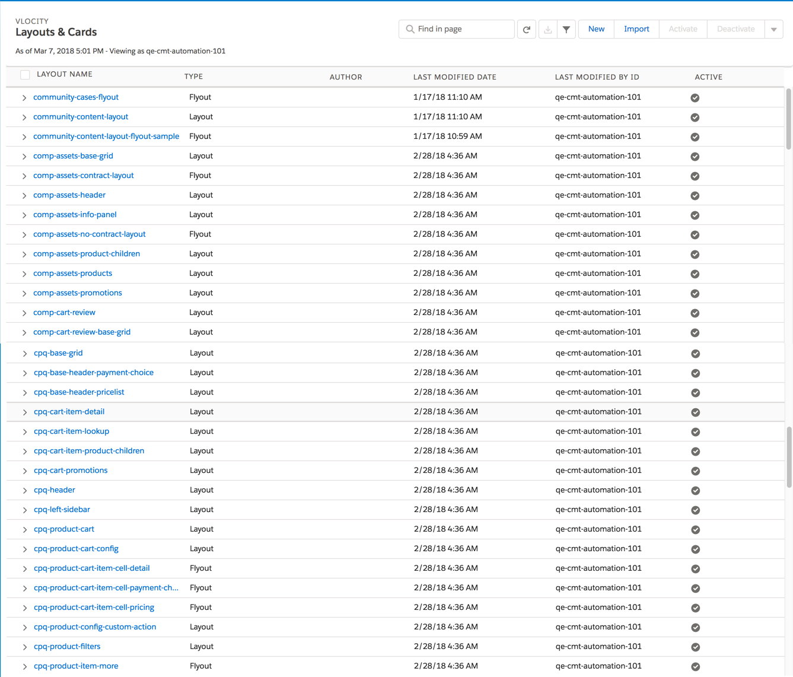Click active checkmark for comp-assets-info-panel

click(x=695, y=215)
